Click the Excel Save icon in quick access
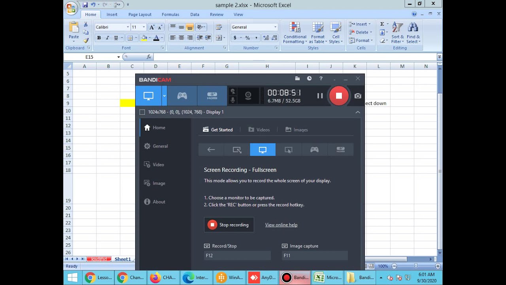Screen dimensions: 506x285 [85, 5]
